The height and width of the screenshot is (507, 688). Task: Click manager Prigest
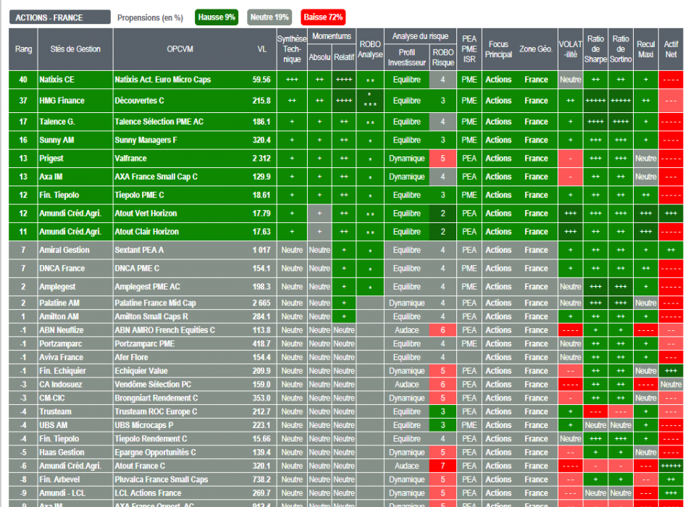coord(51,159)
